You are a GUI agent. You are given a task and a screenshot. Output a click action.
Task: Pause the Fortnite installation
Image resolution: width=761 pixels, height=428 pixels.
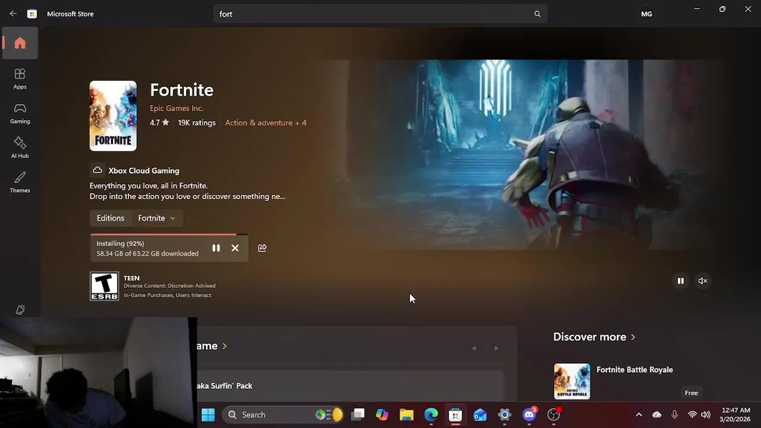216,248
